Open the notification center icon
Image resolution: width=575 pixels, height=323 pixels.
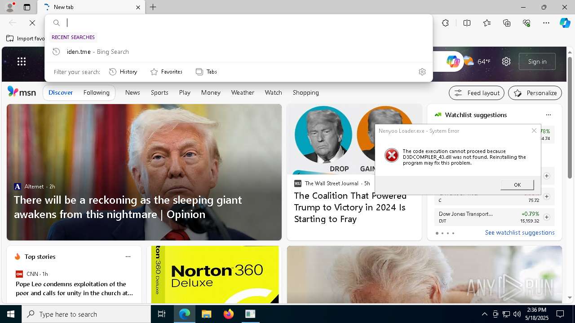[x=560, y=314]
